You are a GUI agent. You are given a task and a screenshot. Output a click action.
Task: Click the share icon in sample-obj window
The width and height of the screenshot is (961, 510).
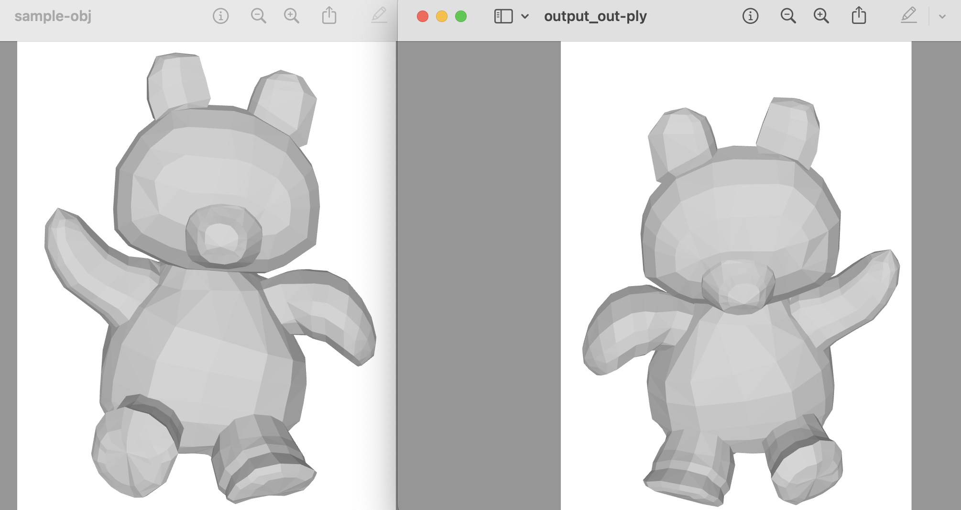tap(329, 16)
